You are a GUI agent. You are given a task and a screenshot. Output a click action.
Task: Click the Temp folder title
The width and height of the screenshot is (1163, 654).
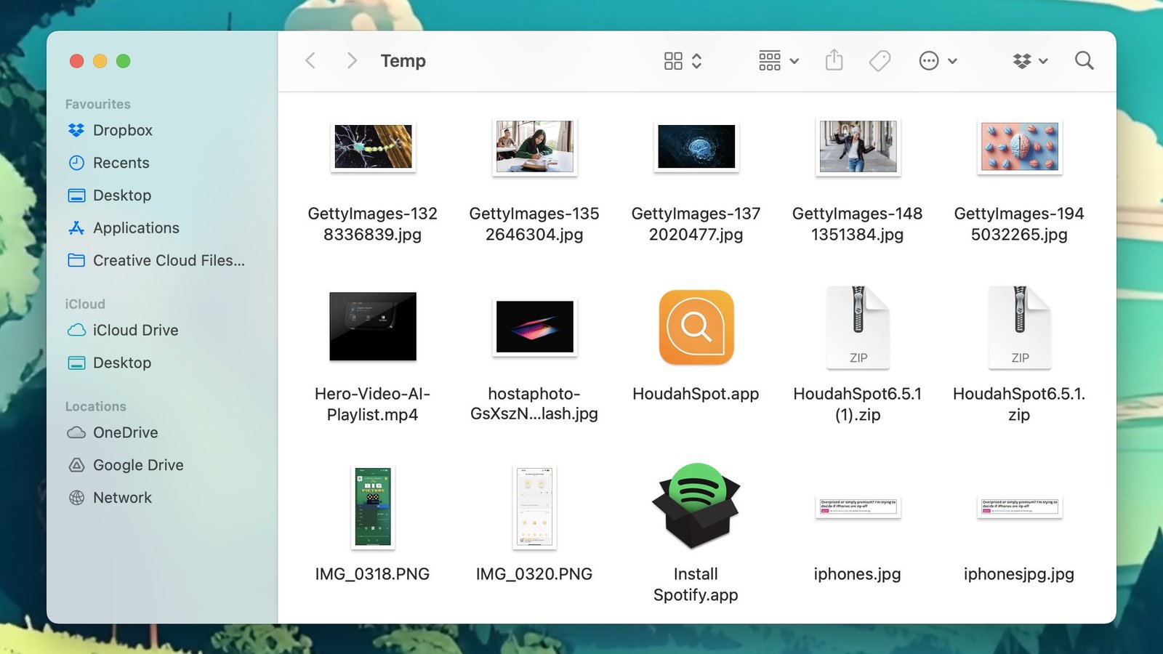403,61
